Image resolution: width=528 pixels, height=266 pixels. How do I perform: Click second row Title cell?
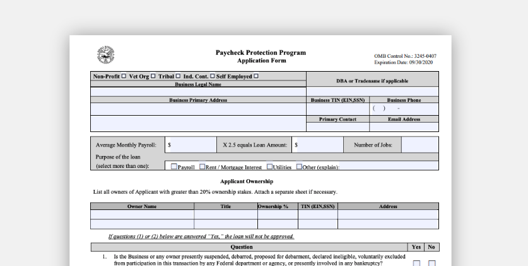(x=226, y=224)
